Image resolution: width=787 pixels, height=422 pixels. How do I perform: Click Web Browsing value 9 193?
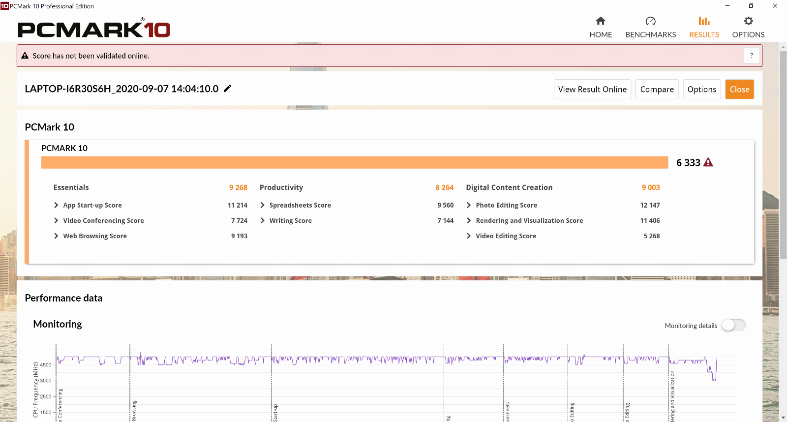pyautogui.click(x=239, y=236)
